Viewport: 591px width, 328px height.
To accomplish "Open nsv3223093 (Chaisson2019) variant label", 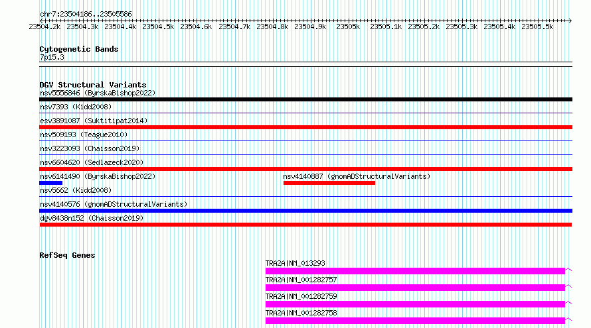I will pos(90,148).
